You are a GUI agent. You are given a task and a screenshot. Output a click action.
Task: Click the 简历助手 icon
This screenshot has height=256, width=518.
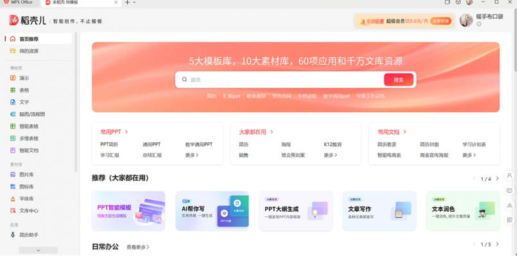point(13,235)
